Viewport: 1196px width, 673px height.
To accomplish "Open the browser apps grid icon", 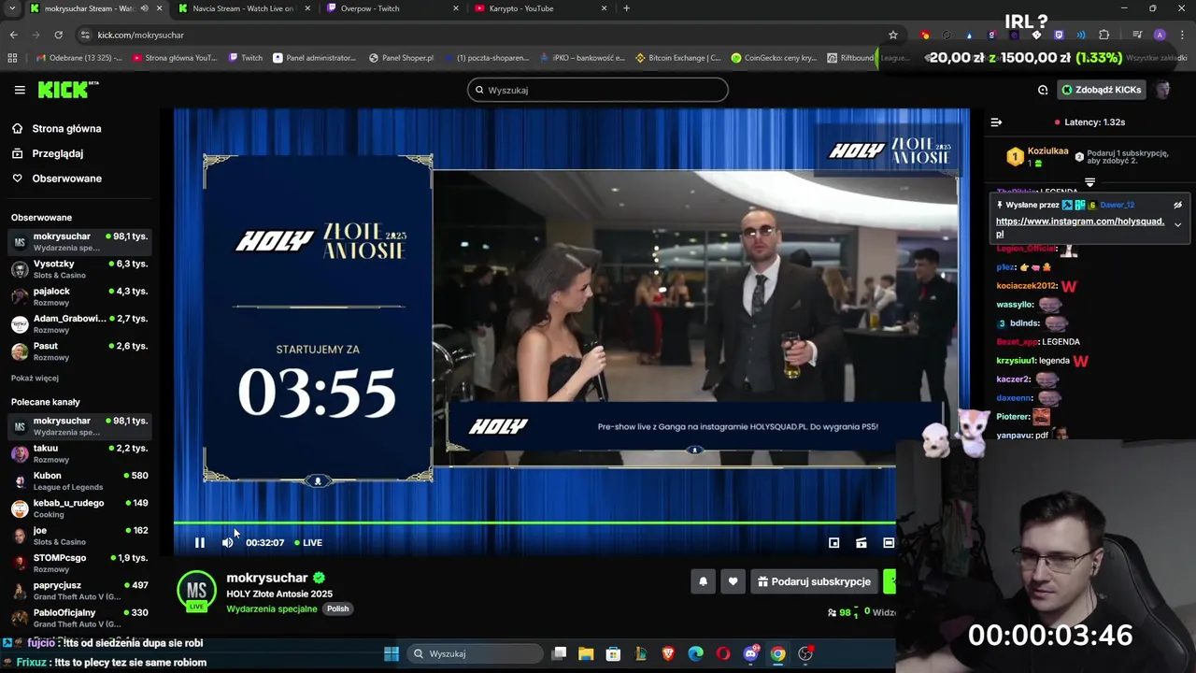I will pos(12,58).
